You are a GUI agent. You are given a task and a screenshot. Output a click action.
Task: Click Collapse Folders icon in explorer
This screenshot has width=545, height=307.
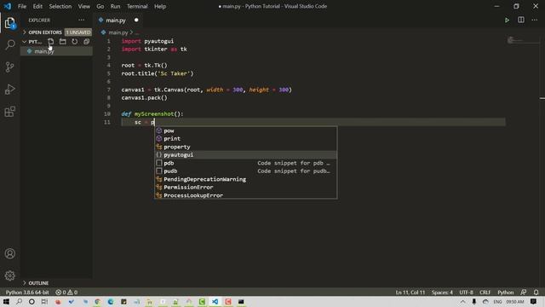tap(86, 42)
